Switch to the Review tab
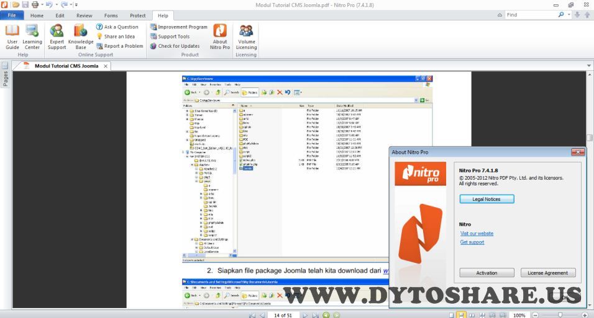The width and height of the screenshot is (594, 318). (x=84, y=15)
